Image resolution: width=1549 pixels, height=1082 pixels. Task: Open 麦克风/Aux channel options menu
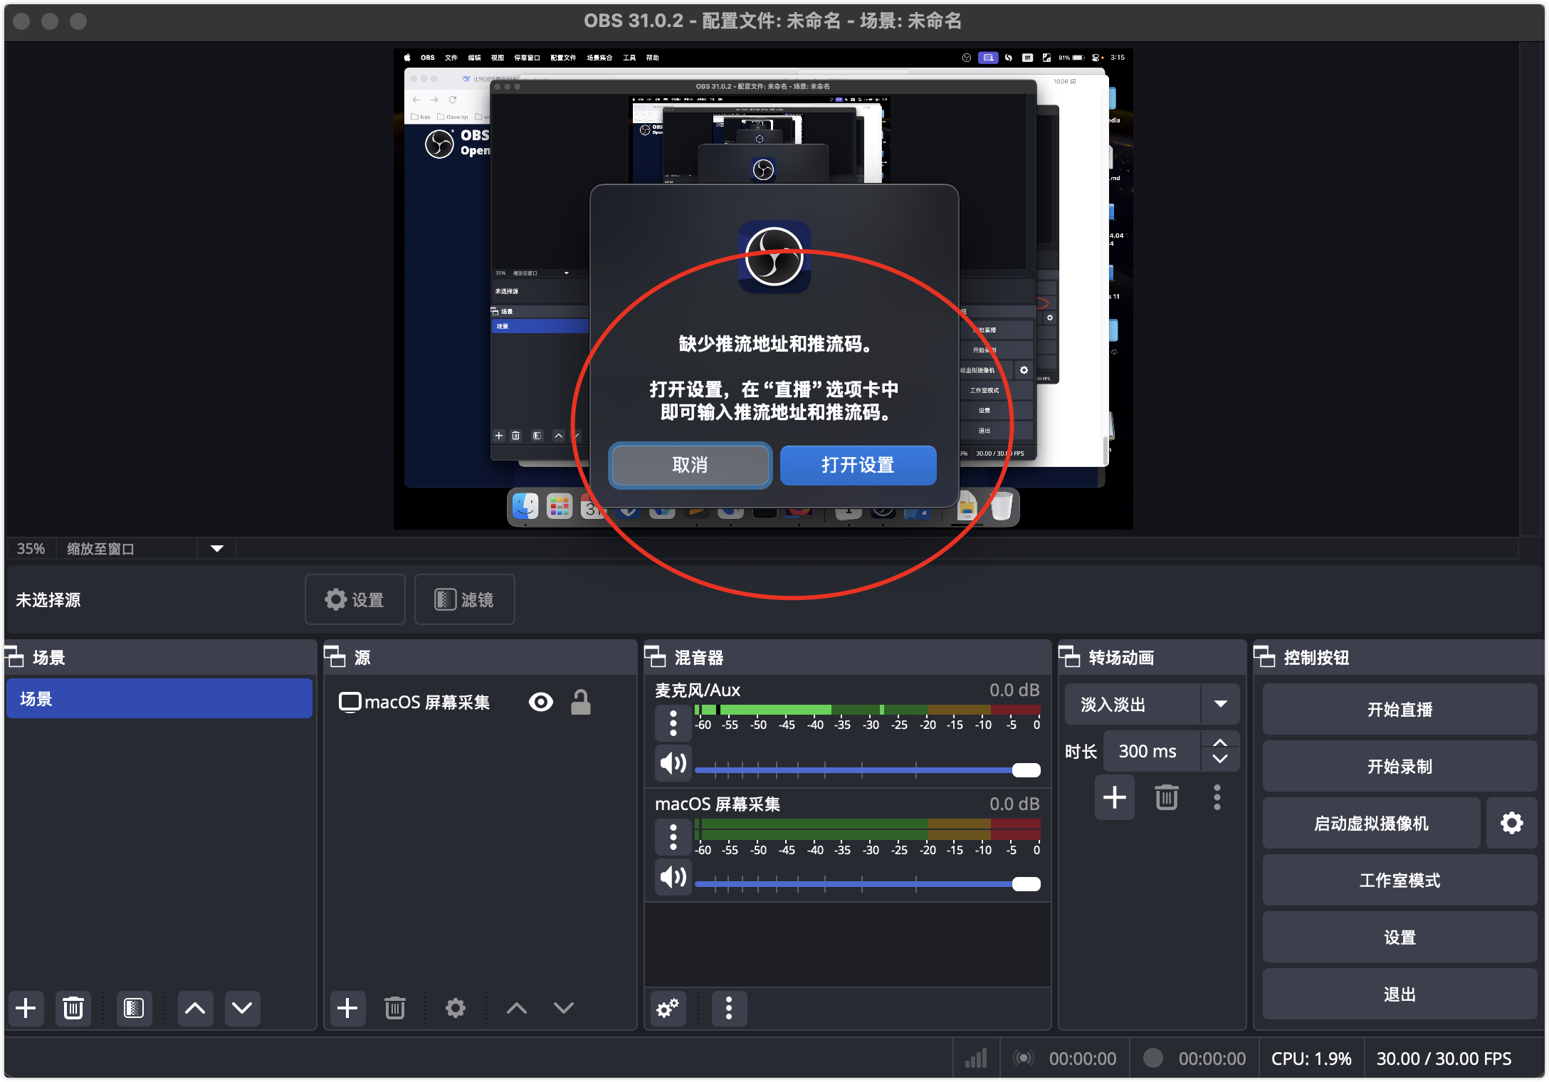[x=673, y=723]
